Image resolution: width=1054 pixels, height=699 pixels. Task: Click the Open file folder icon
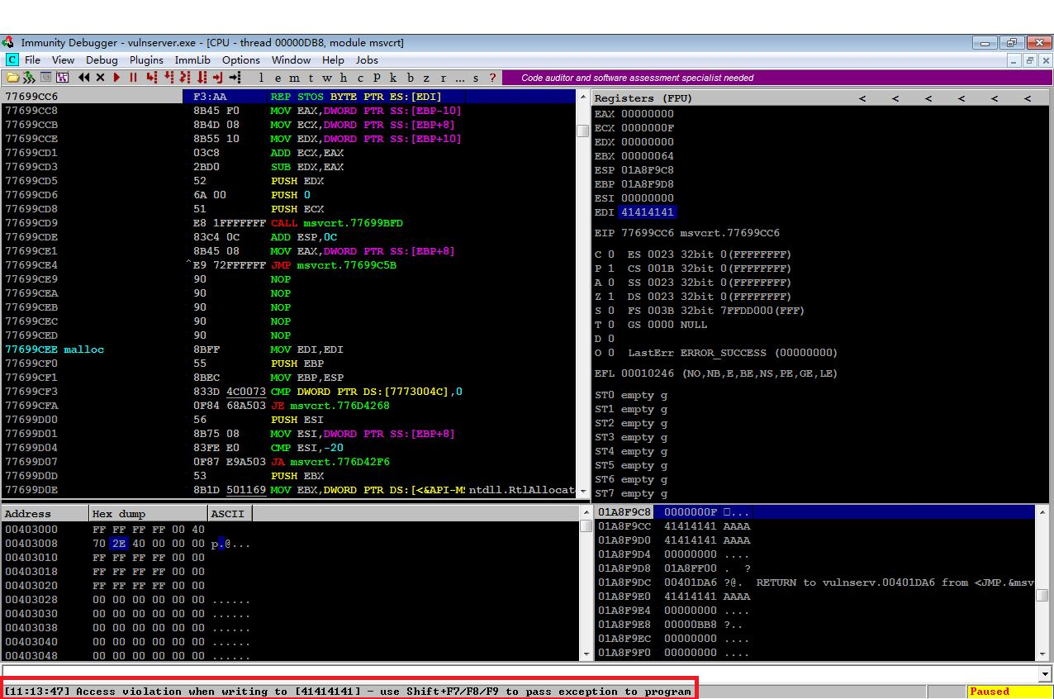[x=12, y=78]
